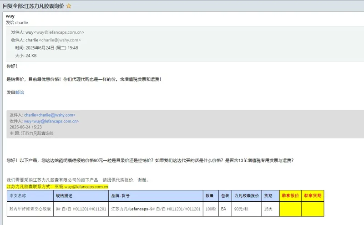
Task: Click yellow header 勒拿货期
Action: pyautogui.click(x=313, y=196)
